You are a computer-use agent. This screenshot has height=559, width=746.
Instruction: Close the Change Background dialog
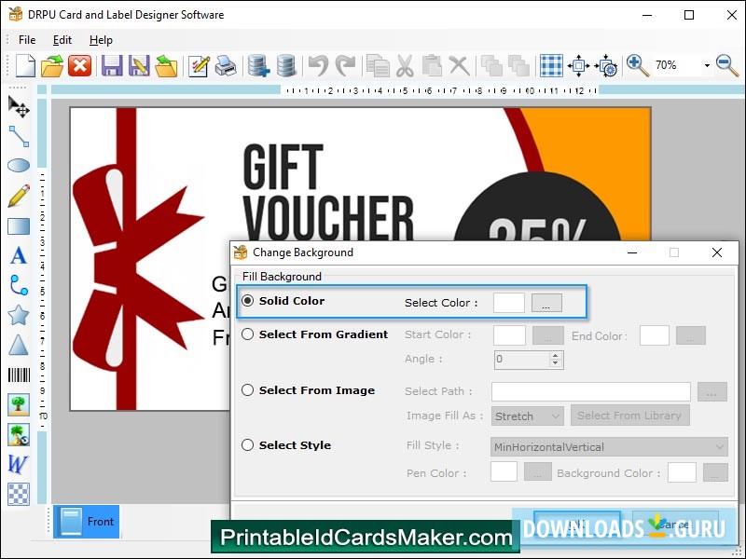tap(717, 252)
